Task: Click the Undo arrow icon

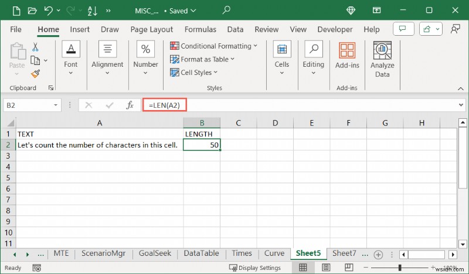Action: pos(48,11)
